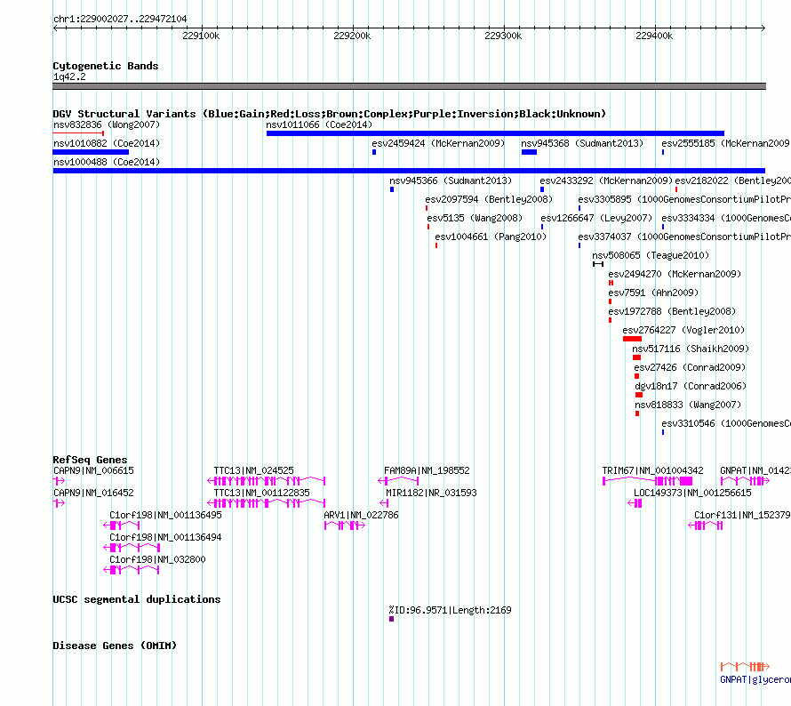This screenshot has height=706, width=791.
Task: Click the nsv508065 (Teague2010) label
Action: pyautogui.click(x=651, y=255)
